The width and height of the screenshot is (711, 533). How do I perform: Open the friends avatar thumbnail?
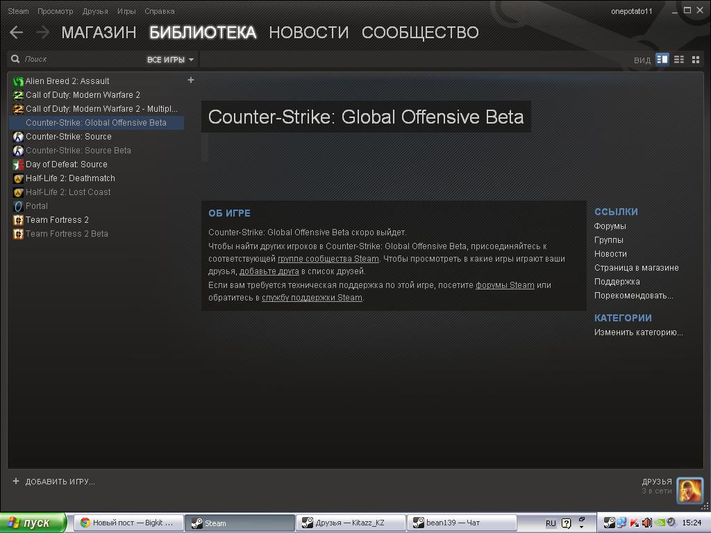(689, 491)
